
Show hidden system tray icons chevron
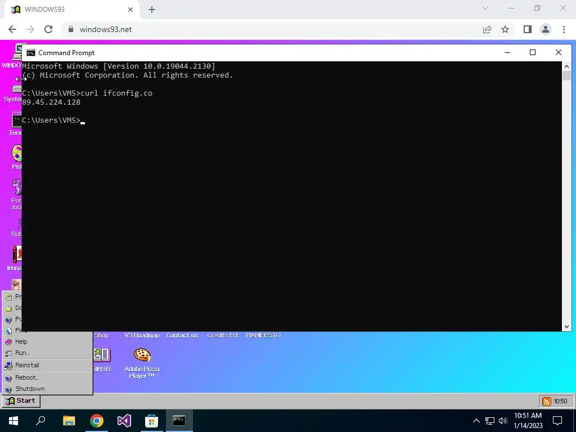(476, 421)
